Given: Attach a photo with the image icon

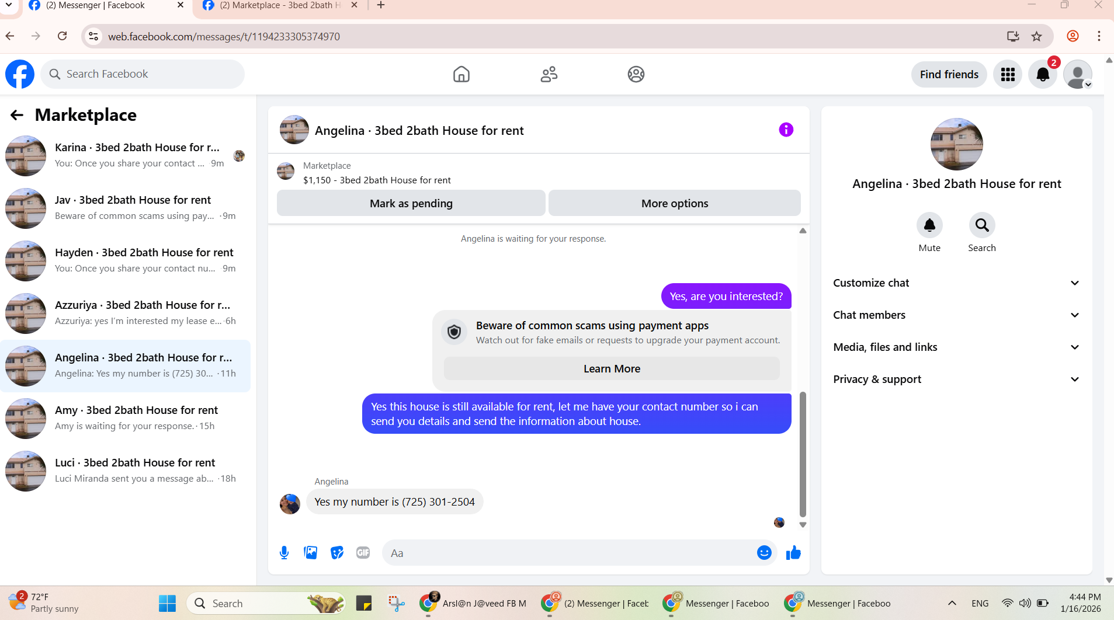Looking at the screenshot, I should [310, 552].
